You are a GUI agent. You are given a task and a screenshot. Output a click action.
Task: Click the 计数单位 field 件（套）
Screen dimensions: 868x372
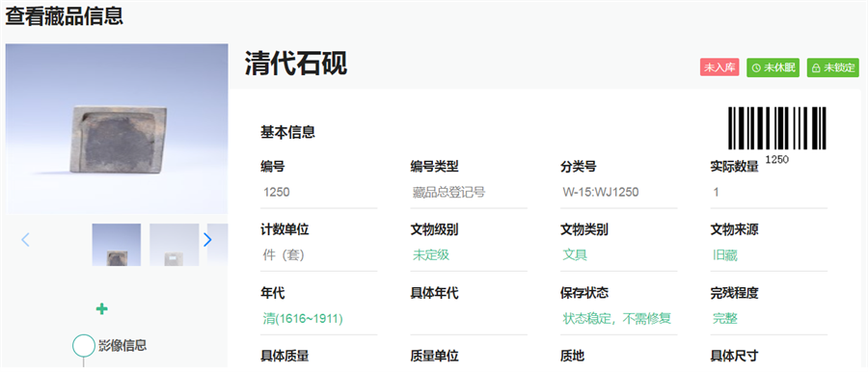coord(319,255)
